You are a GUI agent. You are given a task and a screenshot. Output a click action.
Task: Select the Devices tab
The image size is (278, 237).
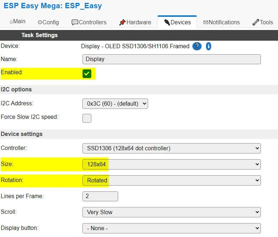pyautogui.click(x=177, y=22)
